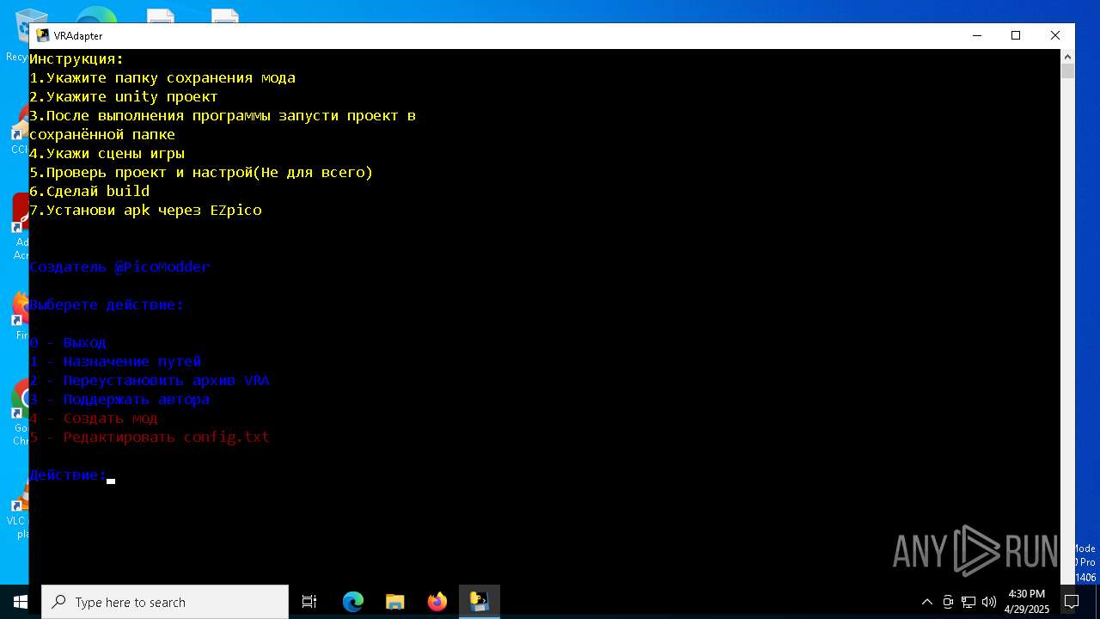Minimize the VRAdapter console window
Viewport: 1100px width, 619px height.
tap(977, 35)
